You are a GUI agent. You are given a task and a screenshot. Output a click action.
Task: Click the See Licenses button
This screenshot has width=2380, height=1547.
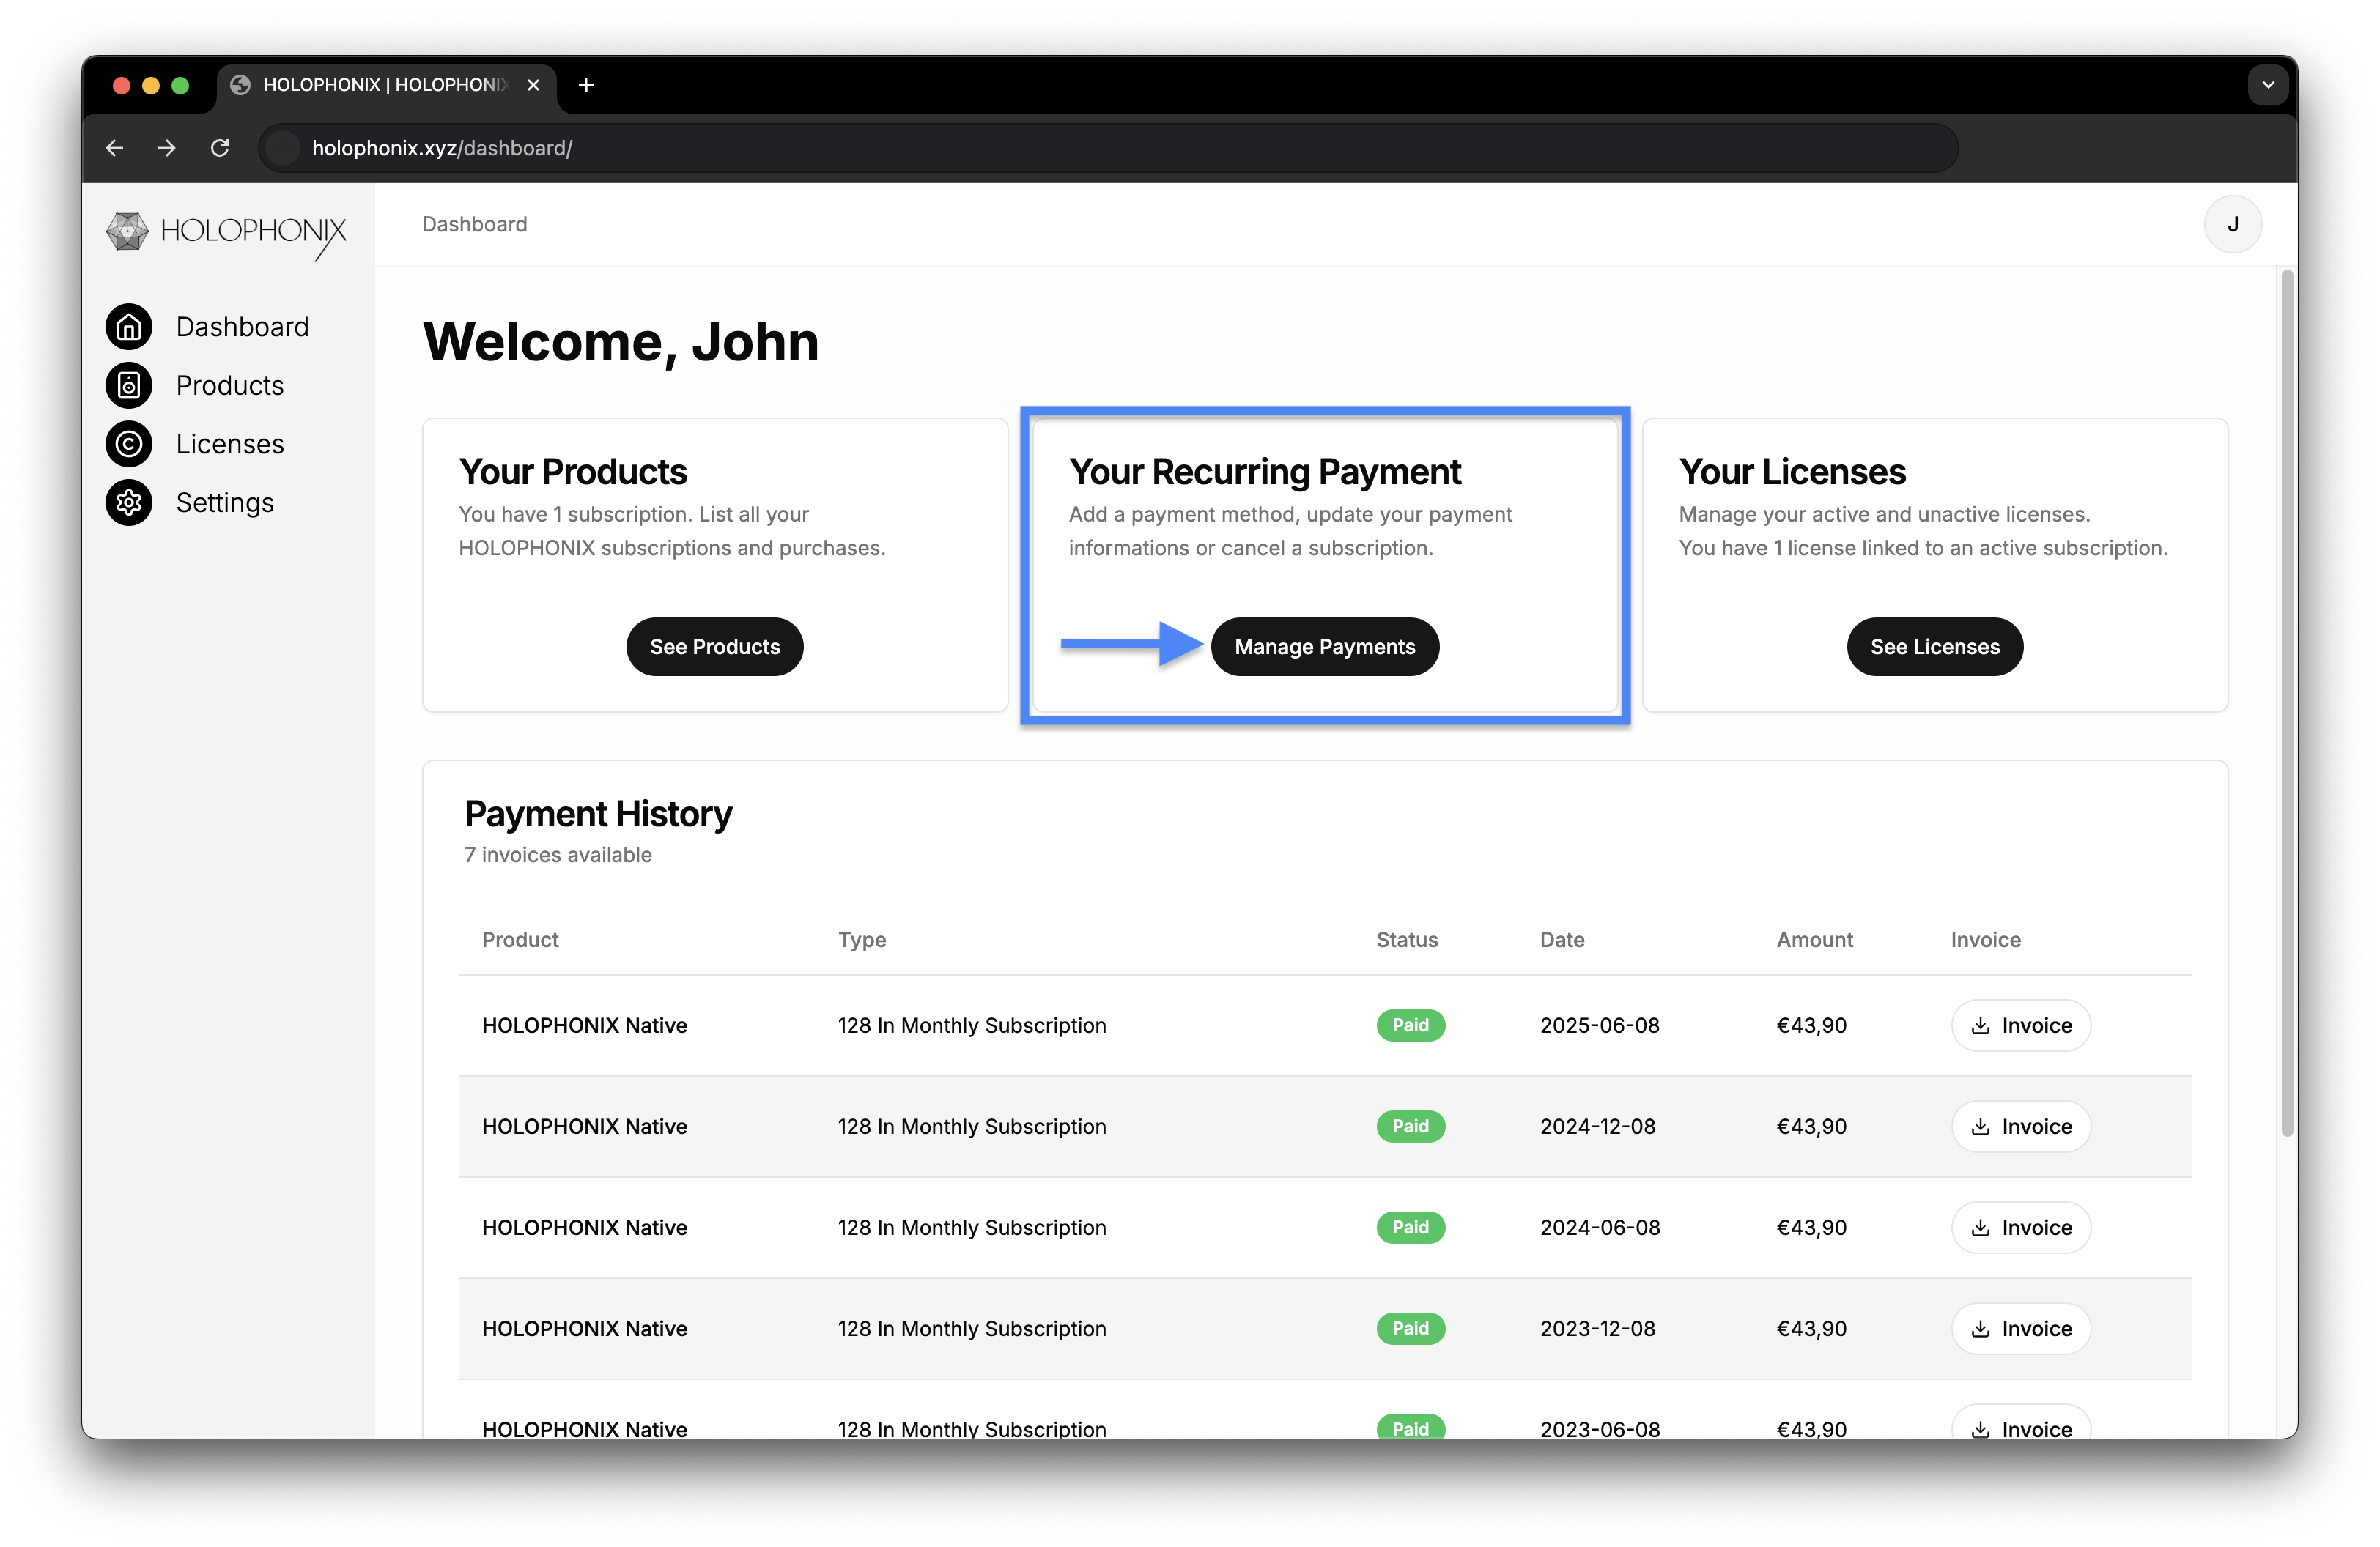[x=1934, y=647]
